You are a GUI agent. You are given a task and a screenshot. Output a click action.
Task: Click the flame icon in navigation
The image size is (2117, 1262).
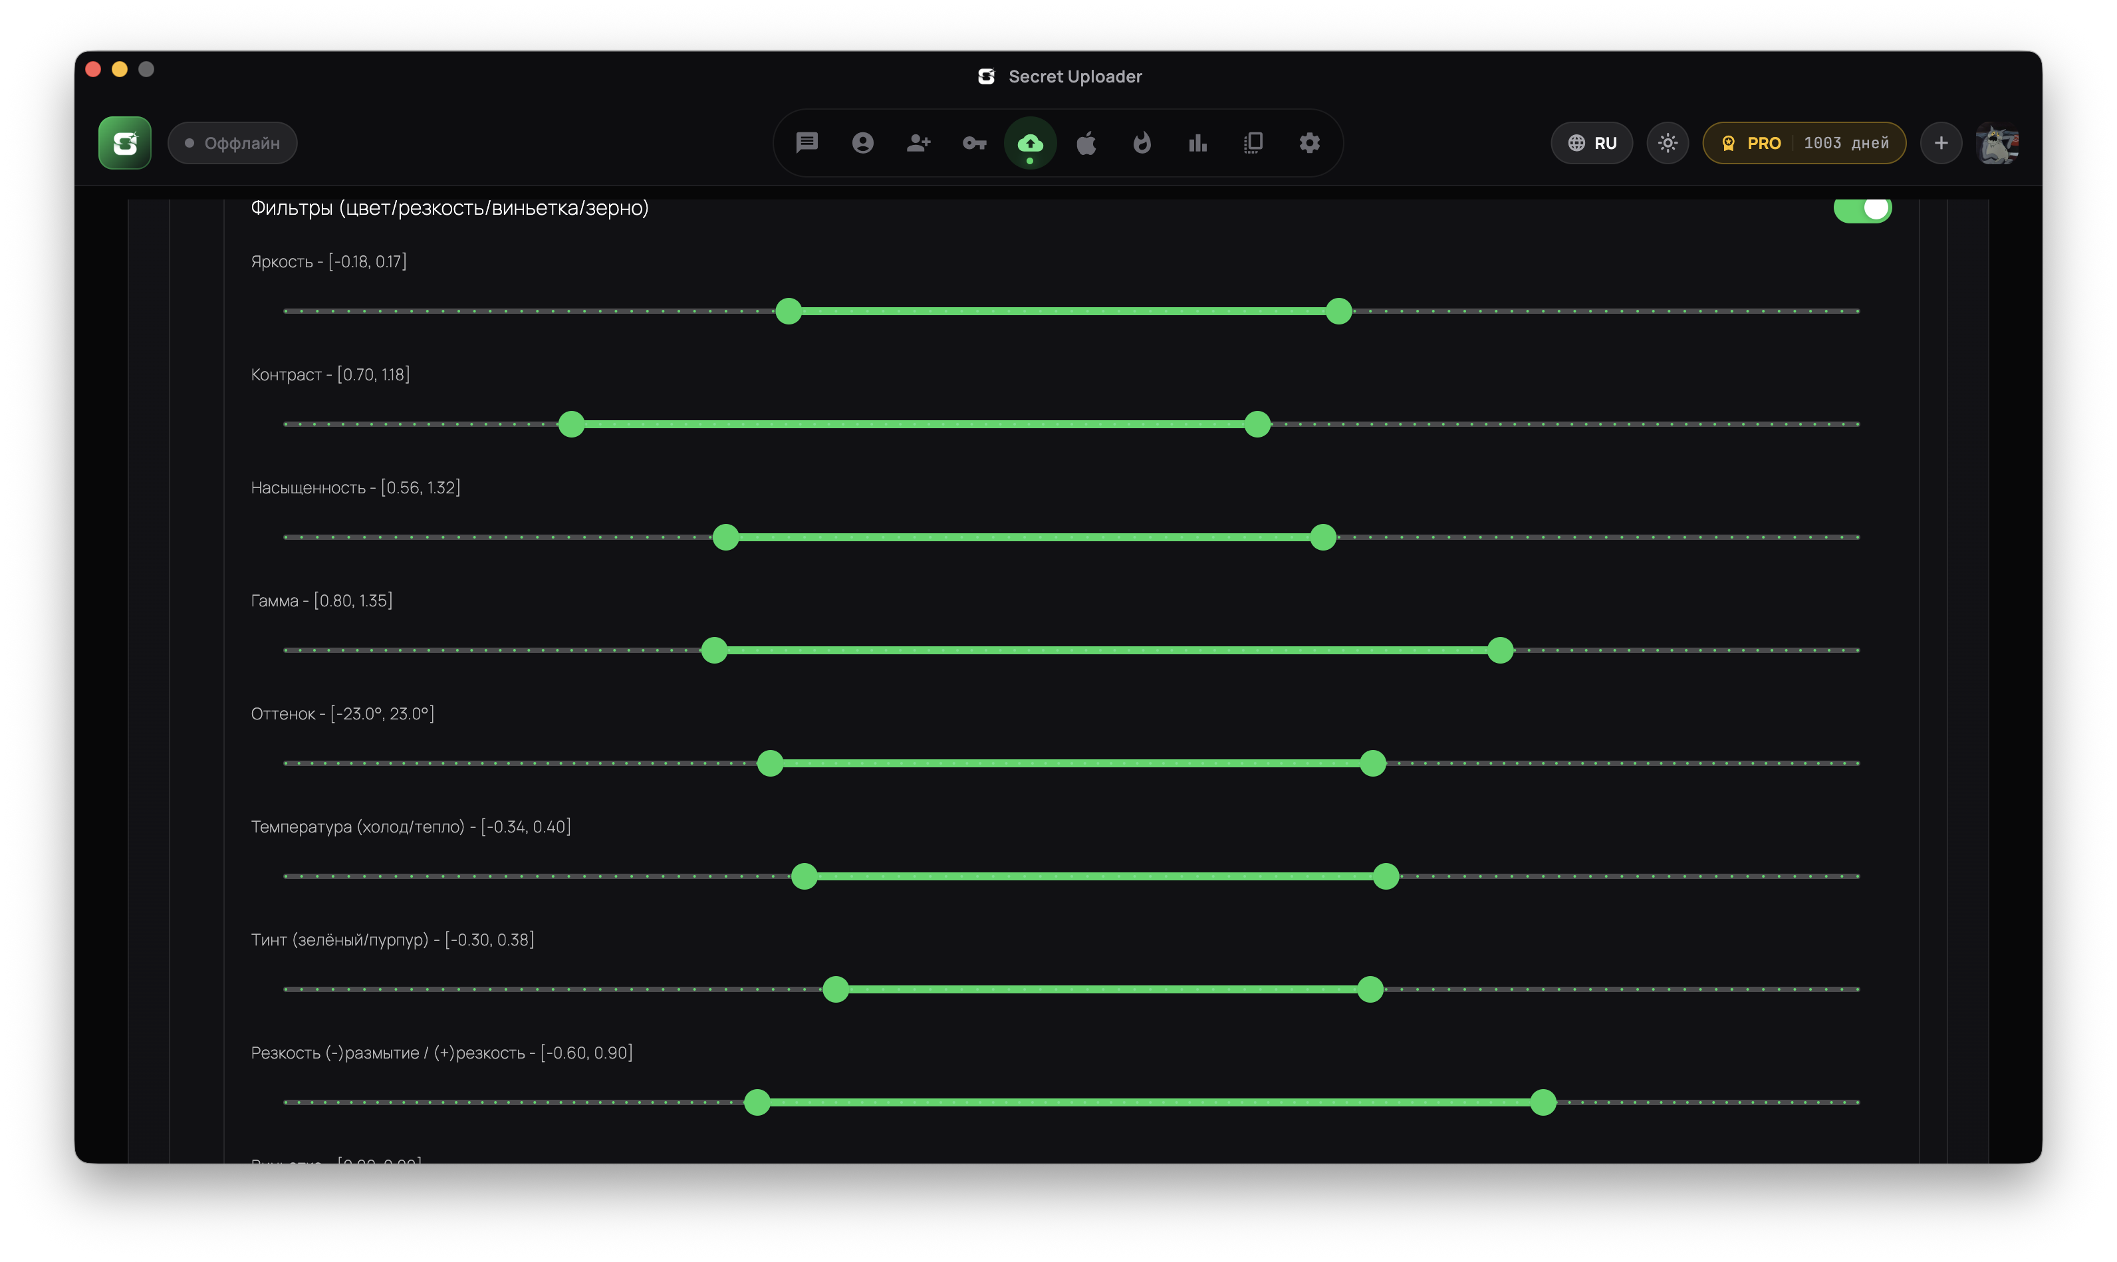(1142, 143)
